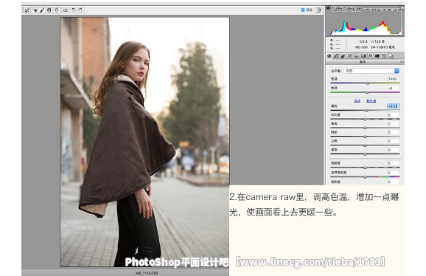Click the highlights value field
Viewport: 426px width, 276px height.
pyautogui.click(x=393, y=123)
